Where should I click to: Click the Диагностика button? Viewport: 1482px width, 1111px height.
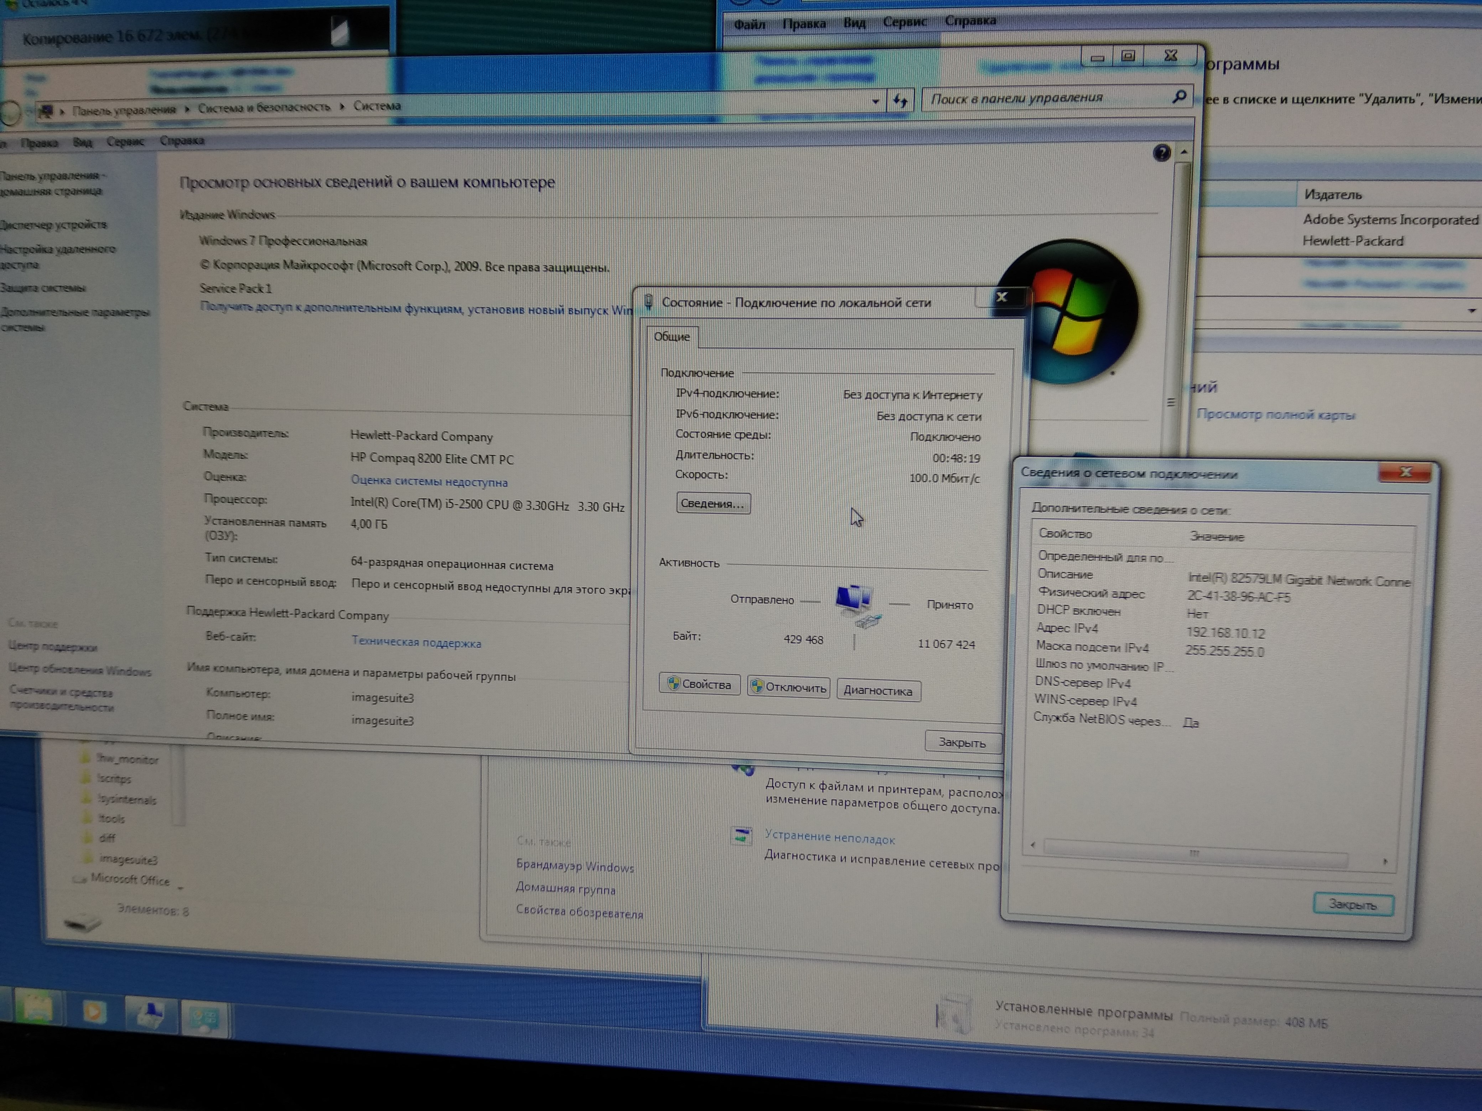click(878, 690)
